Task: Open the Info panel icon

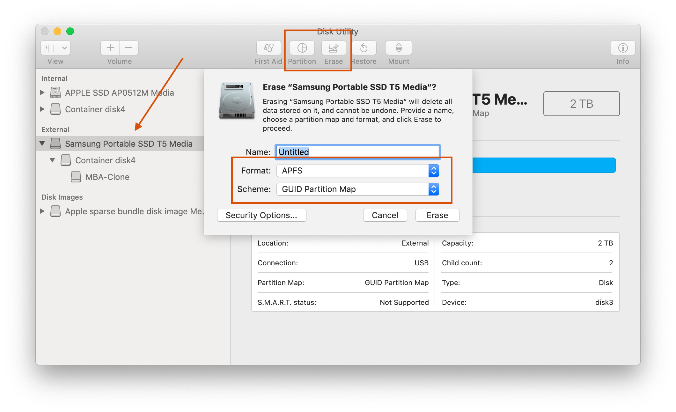Action: [622, 48]
